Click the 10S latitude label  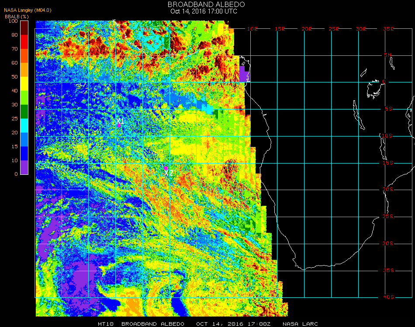click(387, 136)
